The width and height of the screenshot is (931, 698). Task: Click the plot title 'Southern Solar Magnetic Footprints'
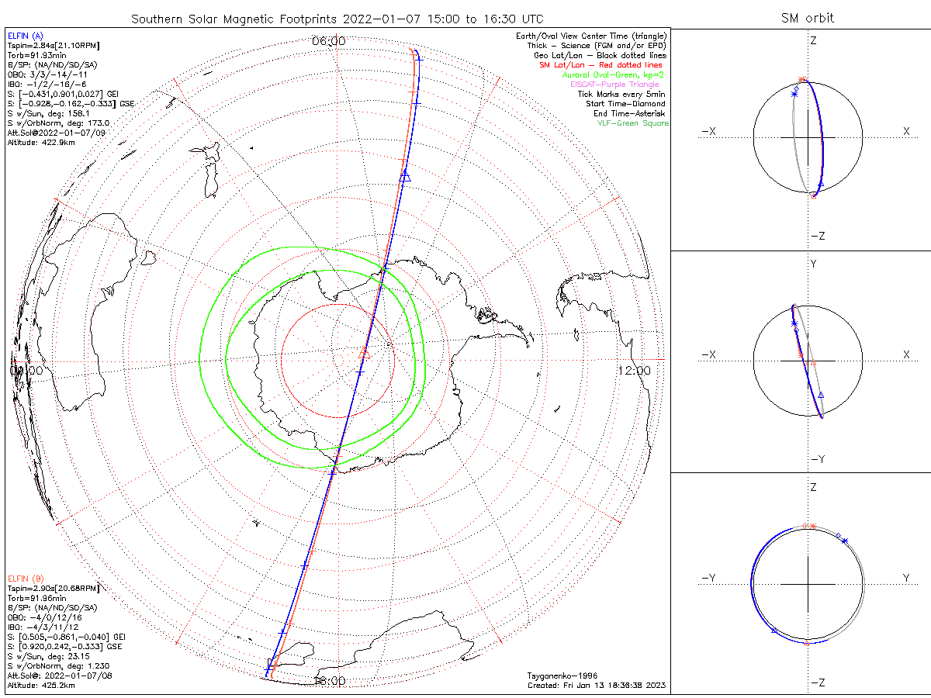pos(235,18)
